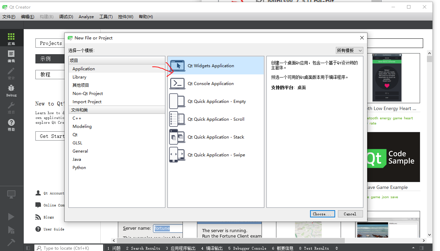
Task: Select General file category
Action: click(117, 151)
